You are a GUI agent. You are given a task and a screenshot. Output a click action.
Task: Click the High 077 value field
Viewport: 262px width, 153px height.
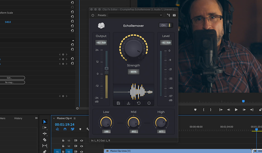point(161,131)
